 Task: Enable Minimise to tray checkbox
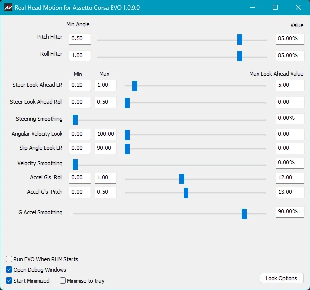point(62,280)
